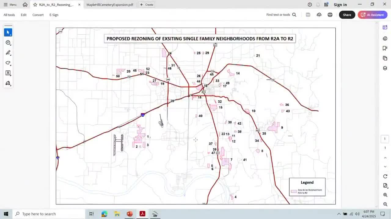The image size is (391, 219).
Task: Open the bookmarks panel in right sidebar
Action: click(385, 48)
